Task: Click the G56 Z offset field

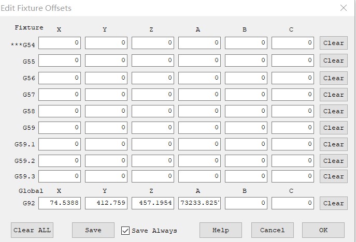Action: (x=153, y=78)
